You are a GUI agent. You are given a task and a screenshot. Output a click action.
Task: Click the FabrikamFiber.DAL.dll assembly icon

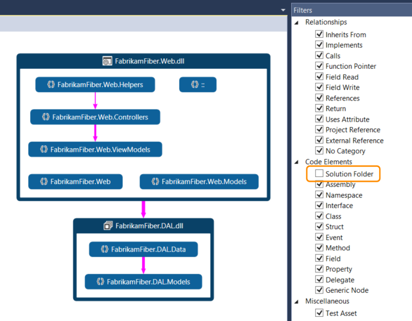(108, 226)
